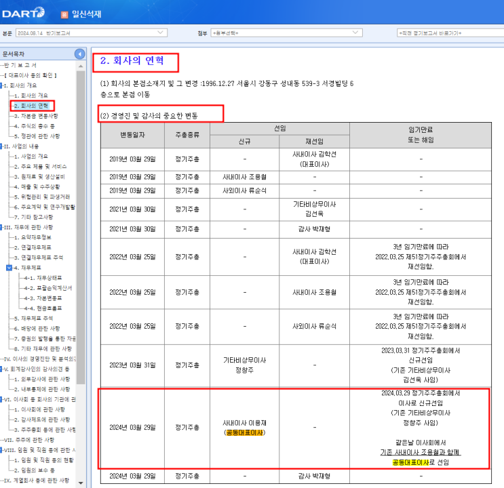The height and width of the screenshot is (488, 504).
Task: Click the sidebar scrollbar up arrow
Action: pyautogui.click(x=81, y=66)
